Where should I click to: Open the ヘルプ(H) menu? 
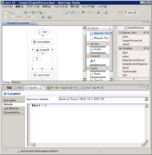[x=102, y=7]
